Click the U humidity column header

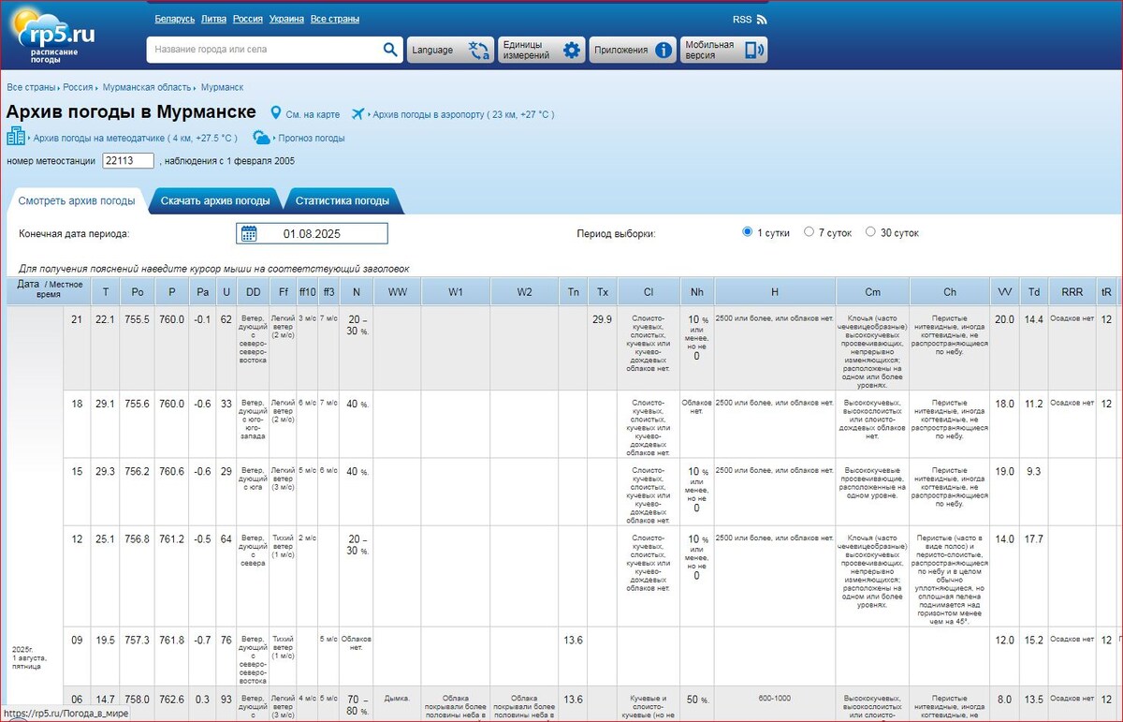(226, 292)
